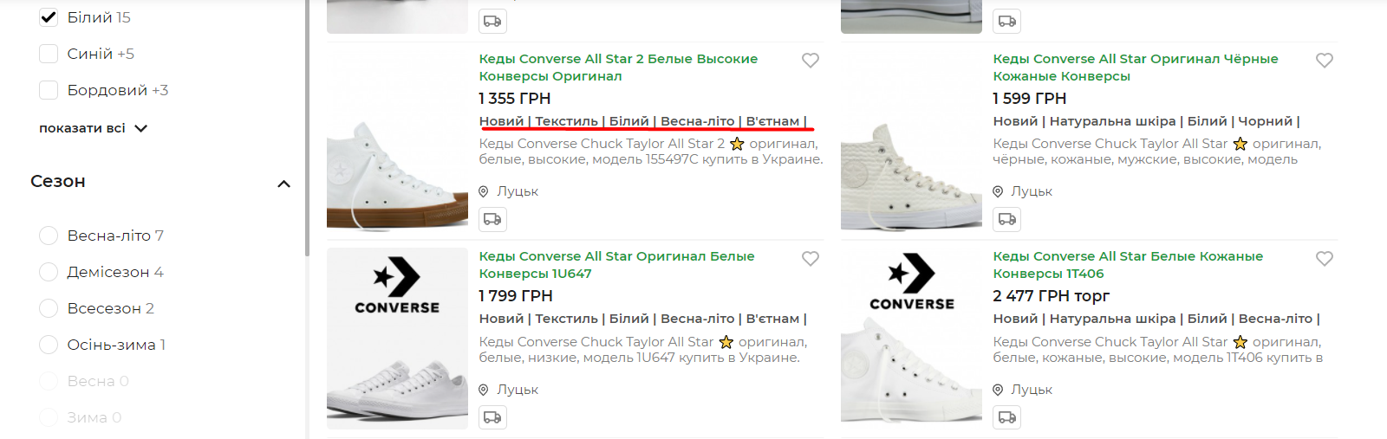Tick the Бордовий color checkbox

(x=49, y=90)
